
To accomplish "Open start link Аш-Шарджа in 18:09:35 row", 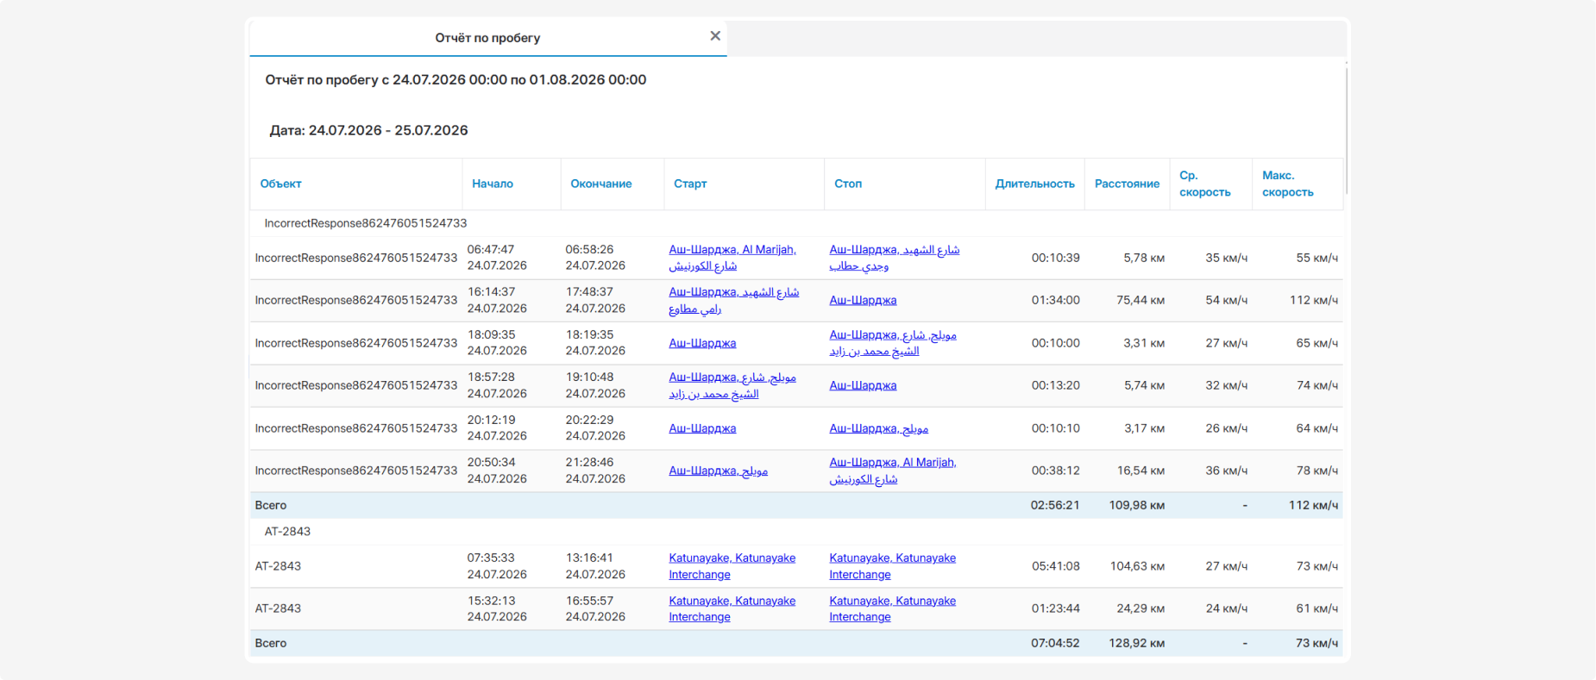I will tap(702, 343).
